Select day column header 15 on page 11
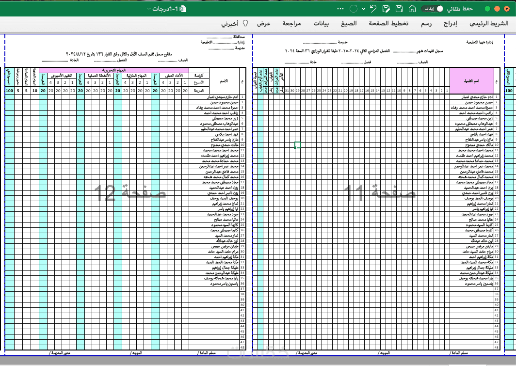 (x=372, y=91)
